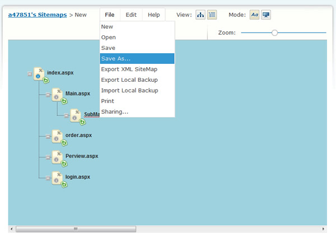
Task: Toggle the order.aspx node expander
Action: (x=48, y=136)
